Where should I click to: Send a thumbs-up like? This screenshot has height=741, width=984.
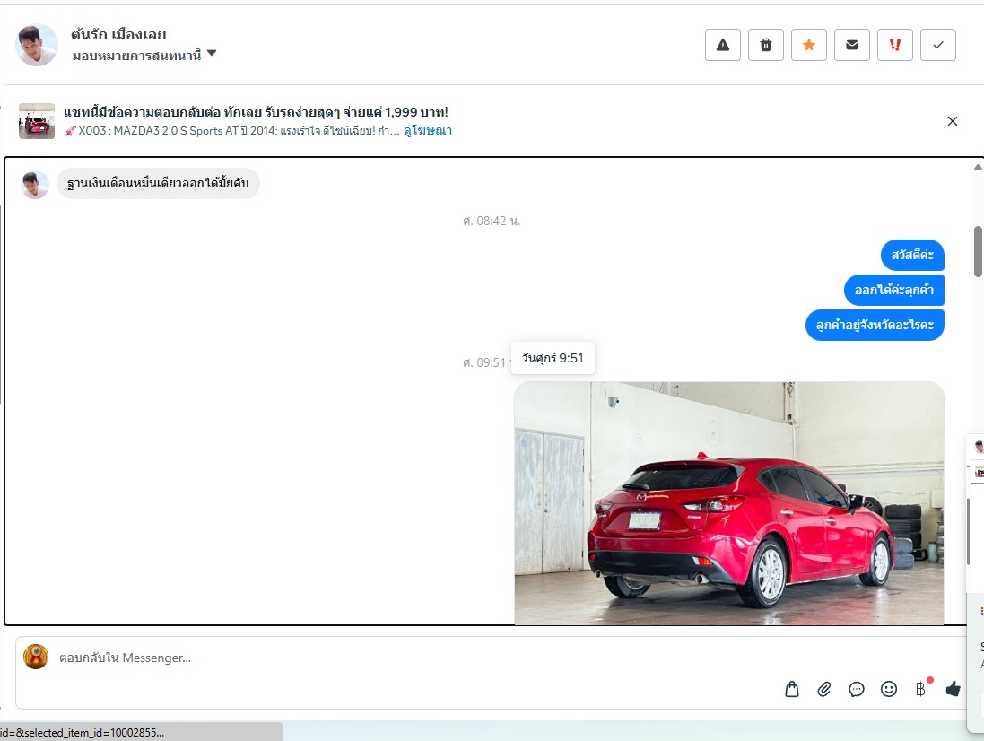click(x=953, y=689)
